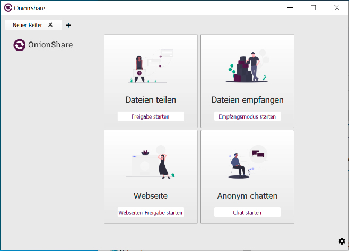This screenshot has height=251, width=349.
Task: Click the Anonym chatten illustration
Action: tap(247, 162)
